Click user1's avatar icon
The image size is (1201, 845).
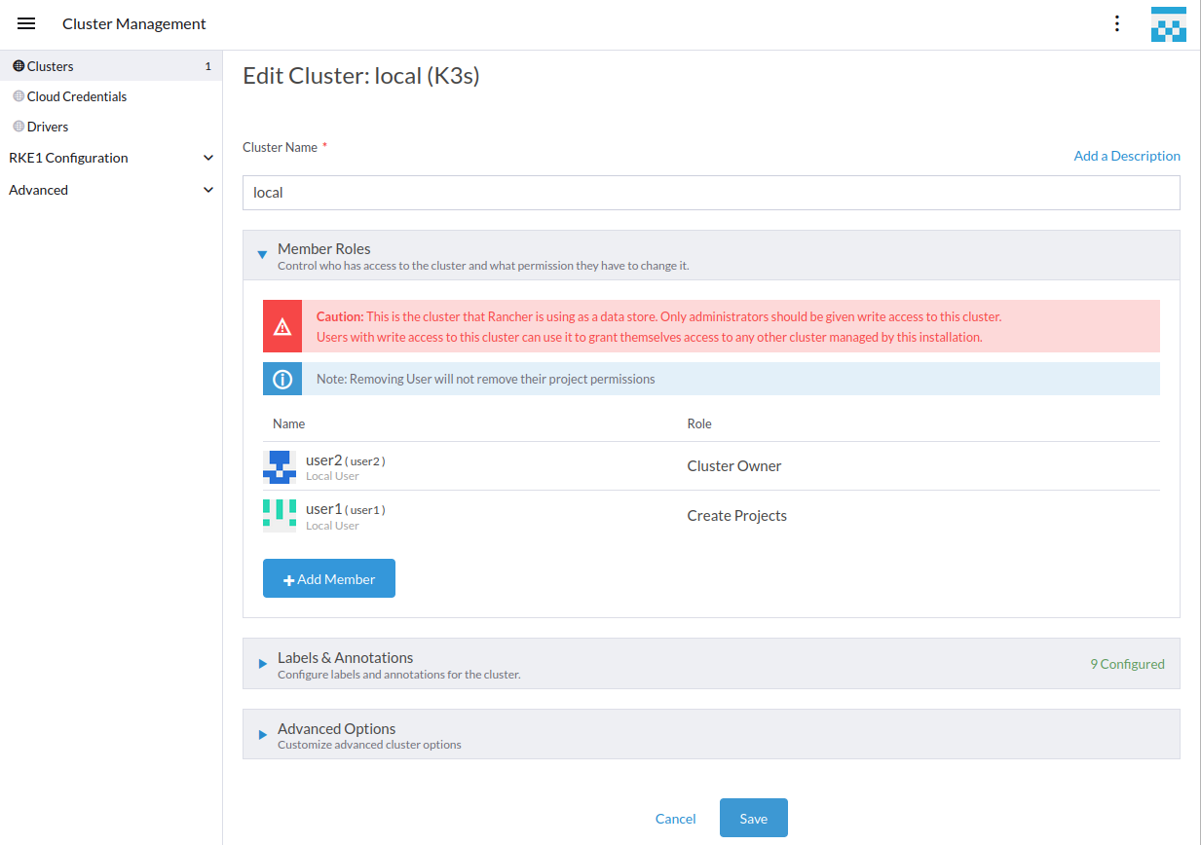click(279, 515)
